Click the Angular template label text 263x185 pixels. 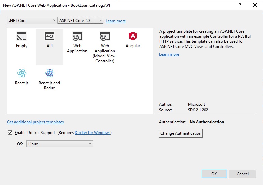click(x=133, y=46)
